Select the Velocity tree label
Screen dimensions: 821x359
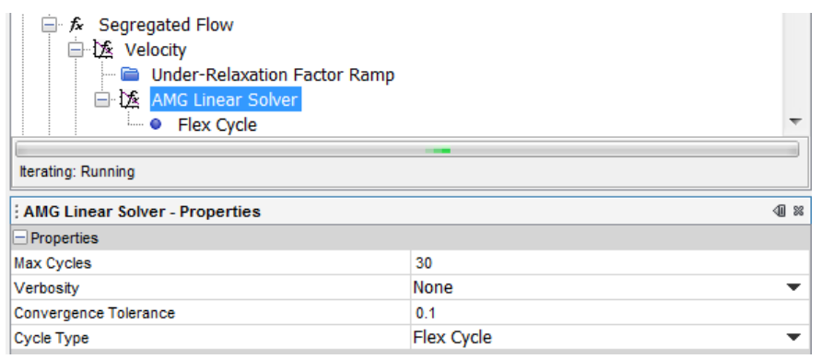(x=156, y=51)
